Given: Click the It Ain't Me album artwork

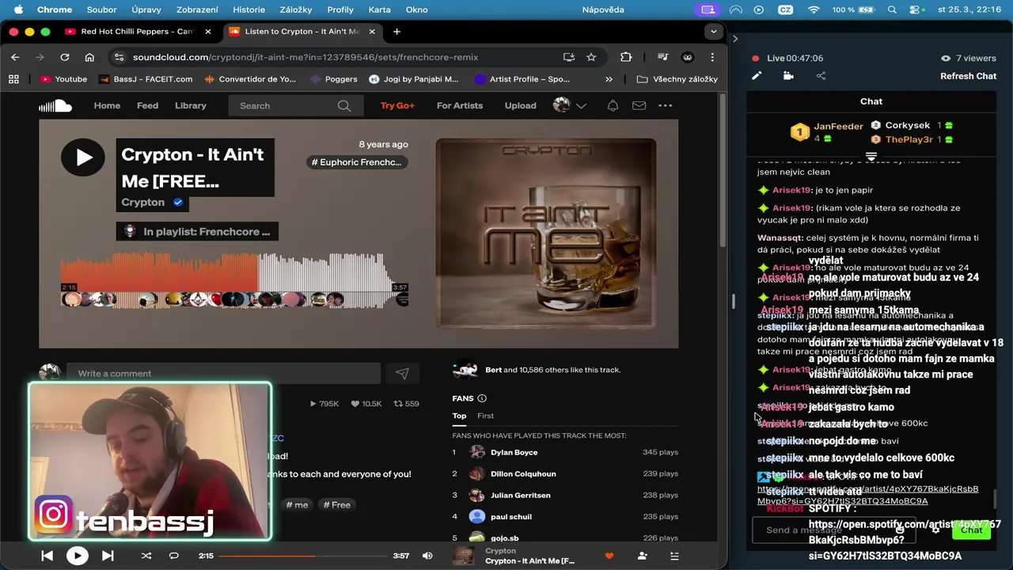Looking at the screenshot, I should [x=546, y=234].
